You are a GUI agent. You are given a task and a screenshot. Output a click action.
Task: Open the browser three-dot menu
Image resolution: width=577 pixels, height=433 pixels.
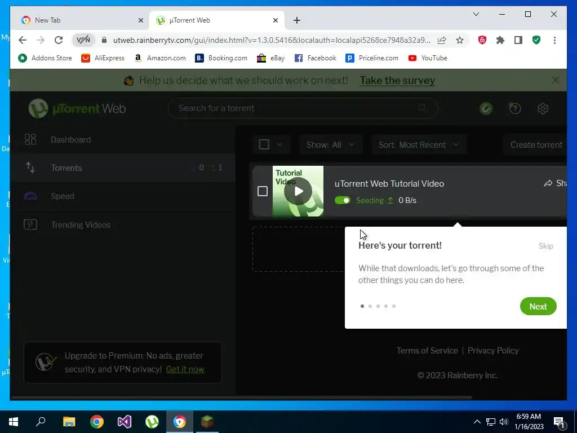[x=554, y=40]
